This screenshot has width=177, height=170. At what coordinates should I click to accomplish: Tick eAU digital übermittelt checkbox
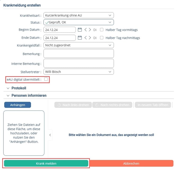[x=46, y=79]
